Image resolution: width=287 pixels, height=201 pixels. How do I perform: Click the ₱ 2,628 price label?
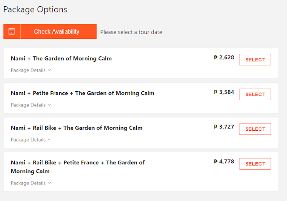tap(224, 57)
